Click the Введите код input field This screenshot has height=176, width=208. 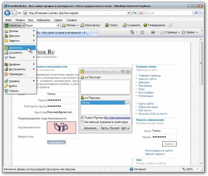click(x=62, y=137)
